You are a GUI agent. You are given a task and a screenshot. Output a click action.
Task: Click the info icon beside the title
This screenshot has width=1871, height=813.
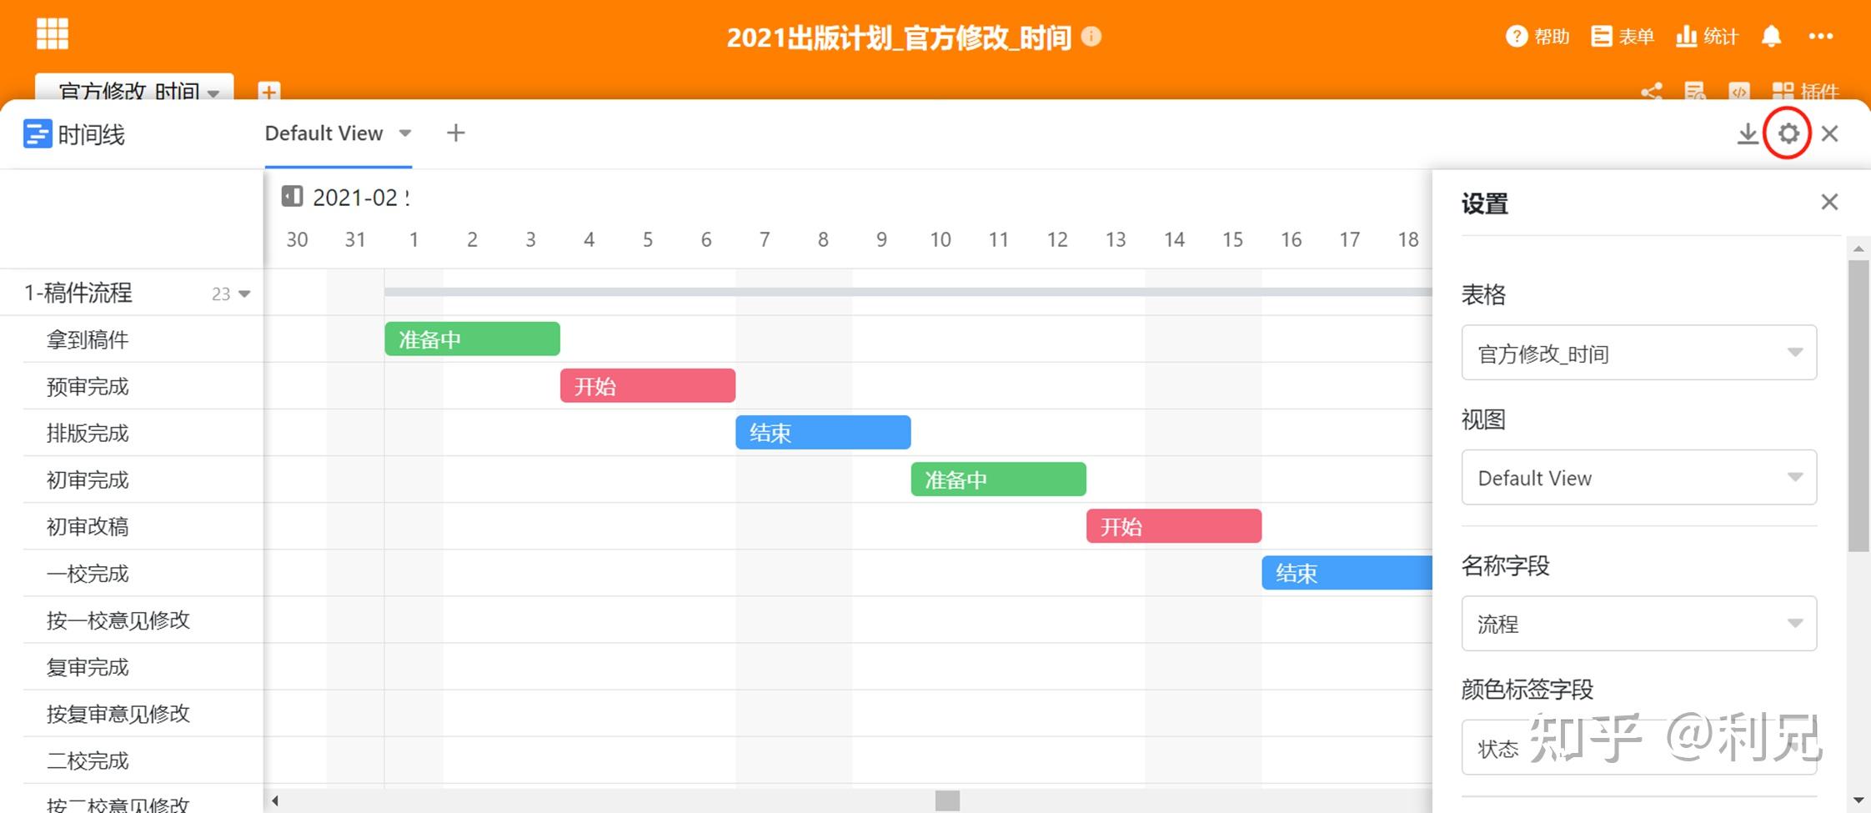[x=1091, y=37]
